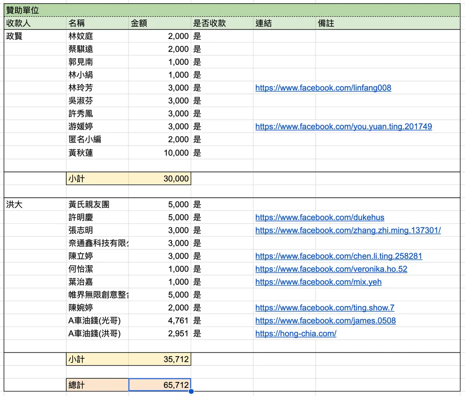Select the name cell 匿名小編
The height and width of the screenshot is (396, 465).
coord(97,140)
